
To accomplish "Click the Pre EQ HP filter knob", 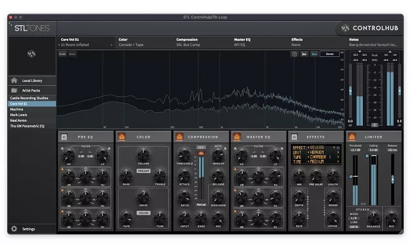I will click(69, 156).
